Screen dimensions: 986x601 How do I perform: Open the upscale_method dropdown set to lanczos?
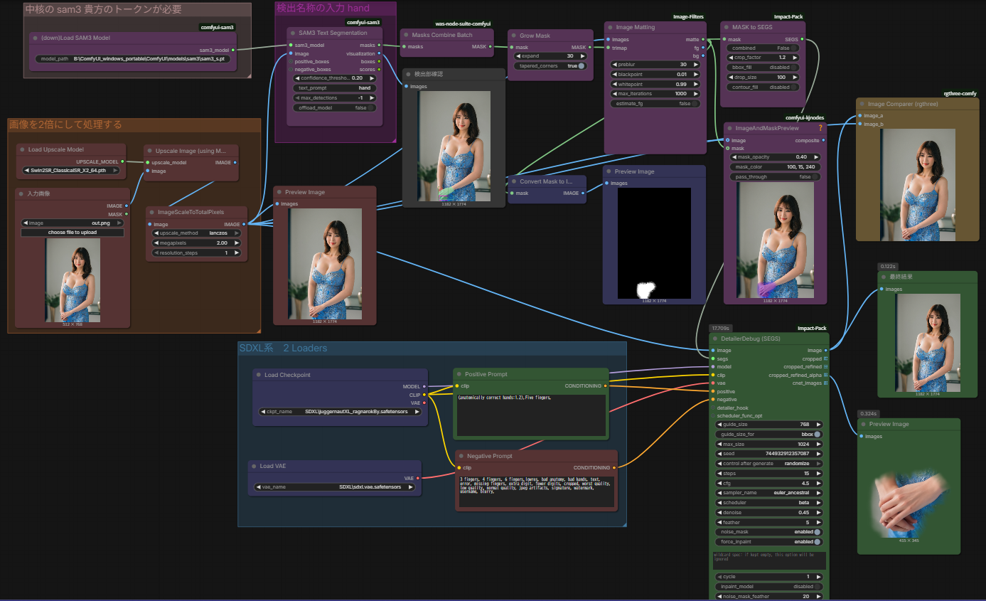coord(197,233)
